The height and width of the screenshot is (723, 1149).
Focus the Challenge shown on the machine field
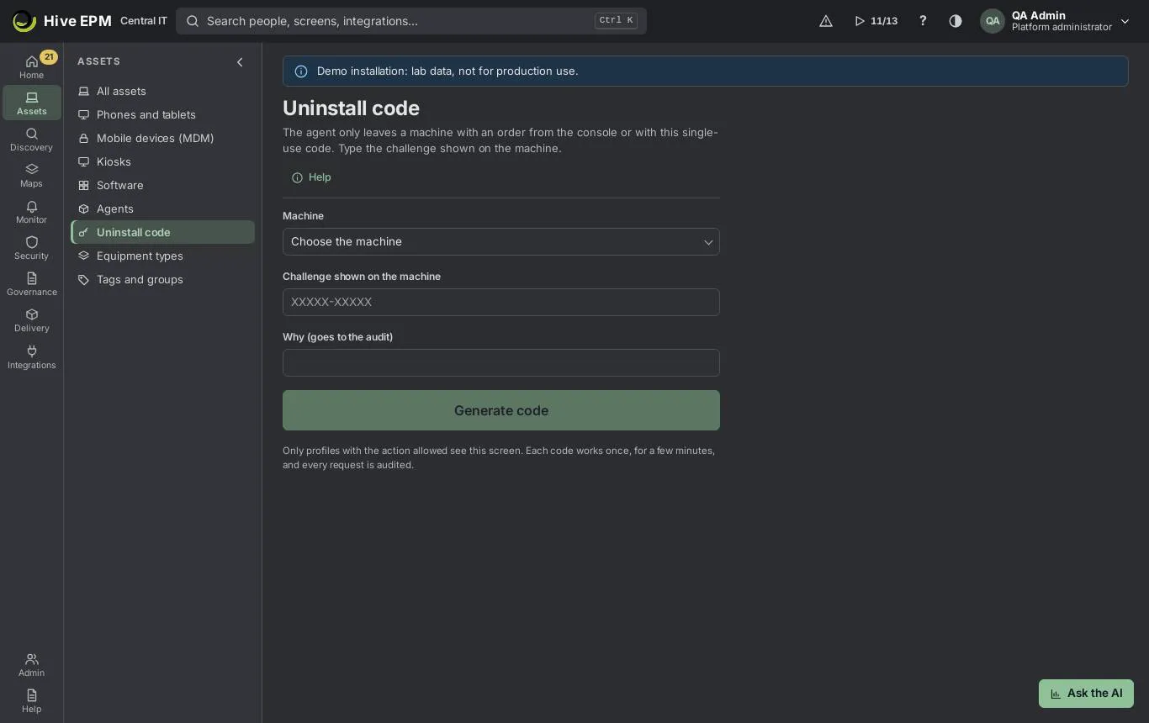pyautogui.click(x=501, y=303)
